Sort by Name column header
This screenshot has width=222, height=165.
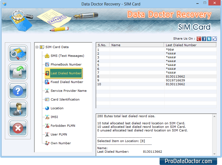[137, 45]
